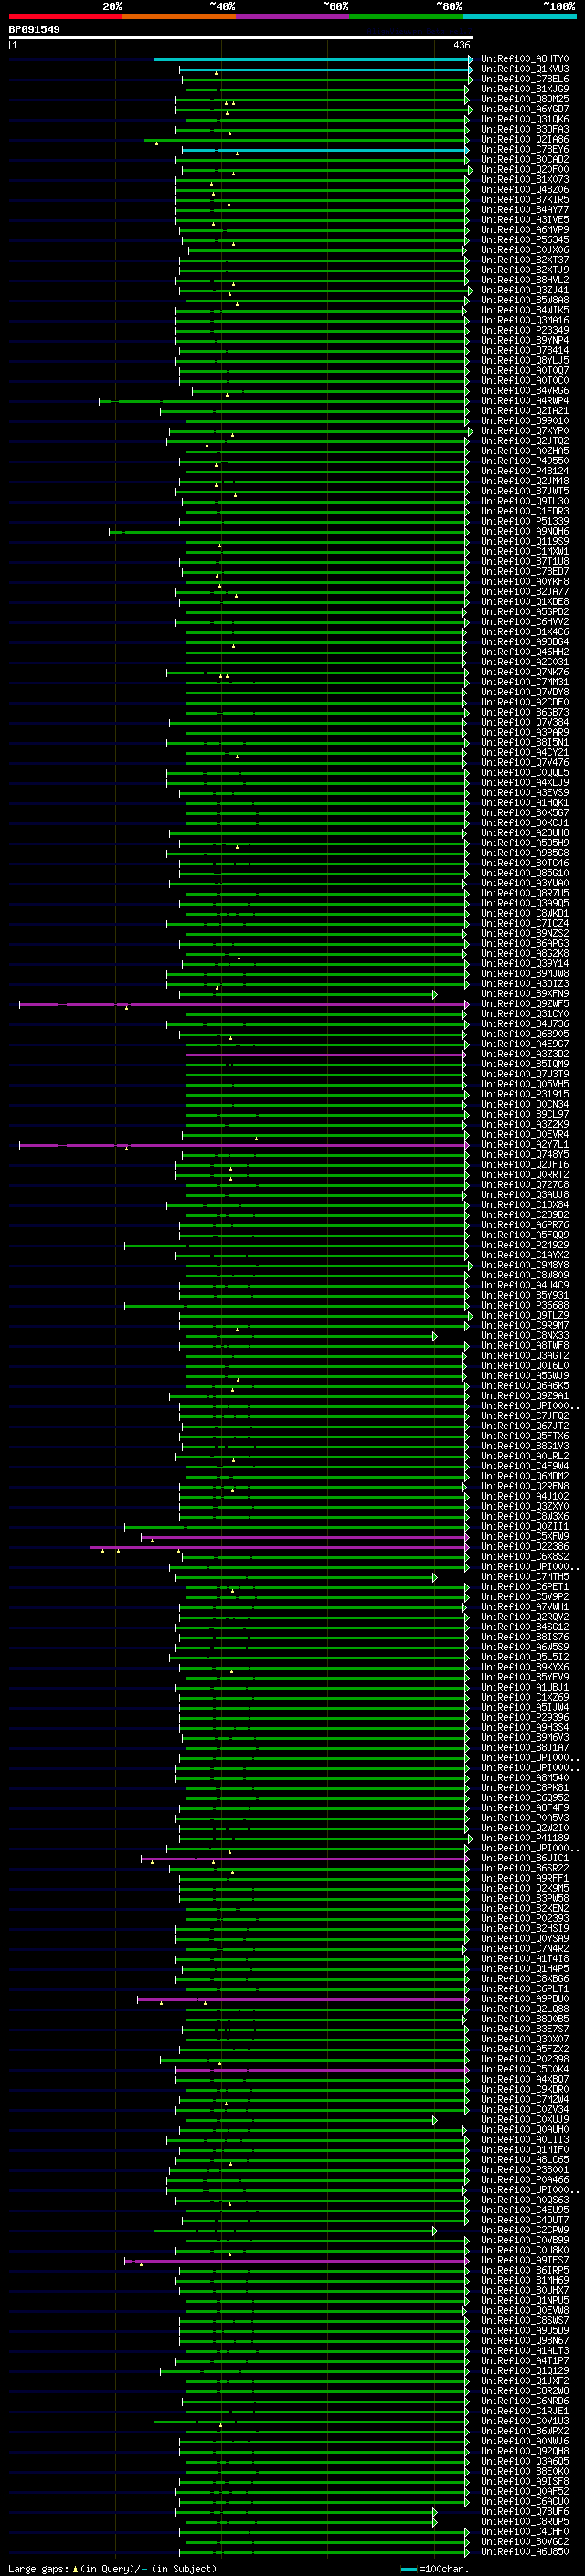Screen dimensions: 585x2576
Task: Select hit label UniRef100_A9ISF8
Action: click(x=524, y=2481)
